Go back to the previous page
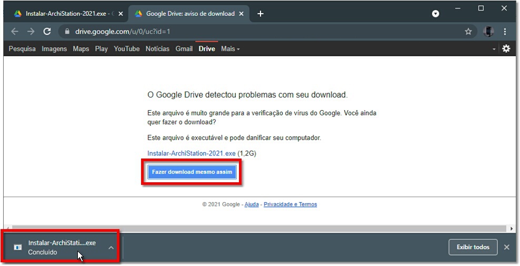Viewport: 520px width, 266px height. click(15, 32)
